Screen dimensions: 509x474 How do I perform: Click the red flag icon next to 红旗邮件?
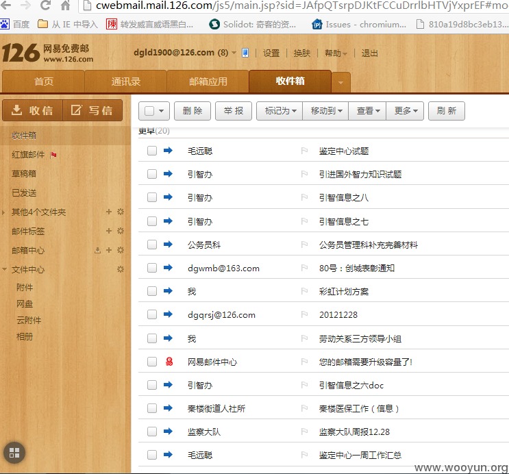click(x=53, y=155)
